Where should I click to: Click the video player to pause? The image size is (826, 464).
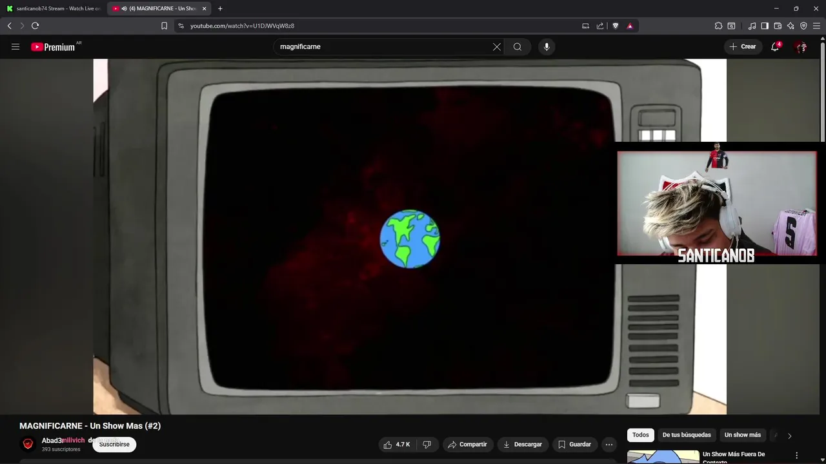coord(410,237)
